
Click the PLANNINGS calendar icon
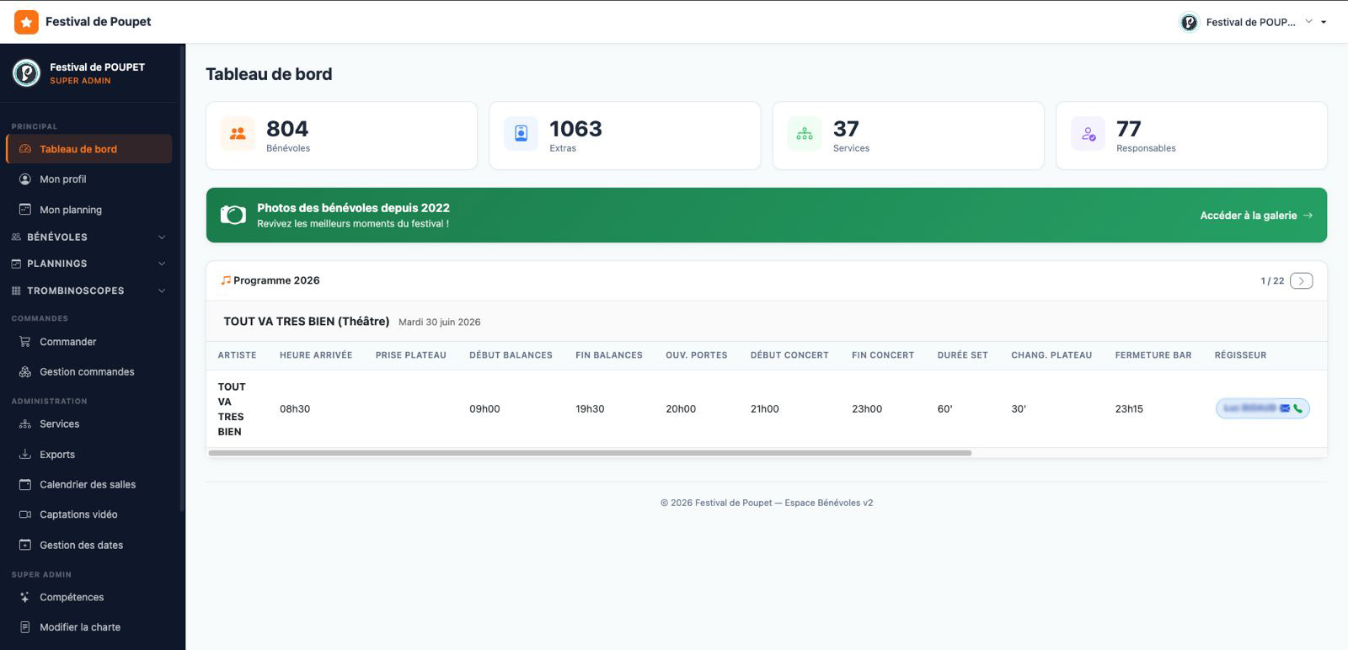point(16,264)
